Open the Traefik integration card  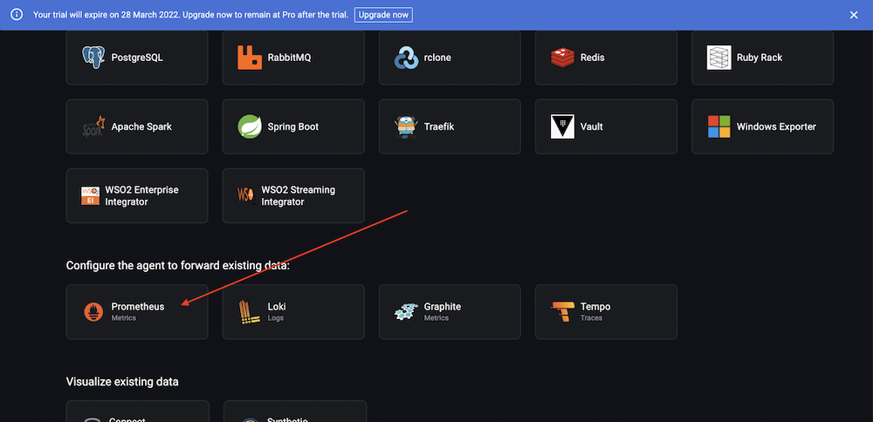tap(450, 126)
